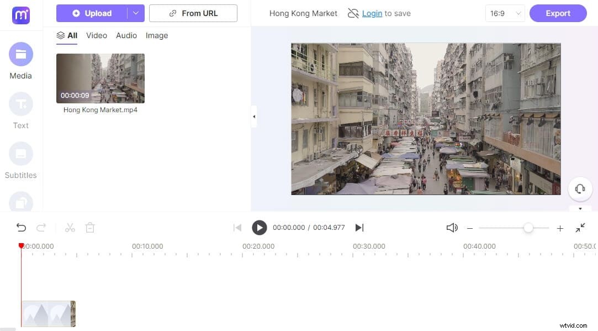Open the Upload options dropdown arrow

(136, 13)
